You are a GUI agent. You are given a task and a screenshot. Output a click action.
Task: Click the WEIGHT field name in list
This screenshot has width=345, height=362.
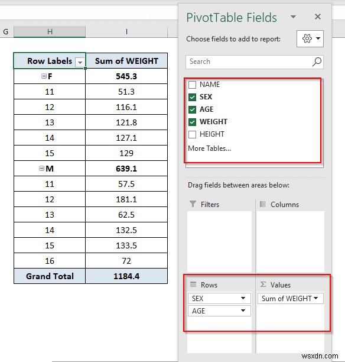(x=213, y=122)
